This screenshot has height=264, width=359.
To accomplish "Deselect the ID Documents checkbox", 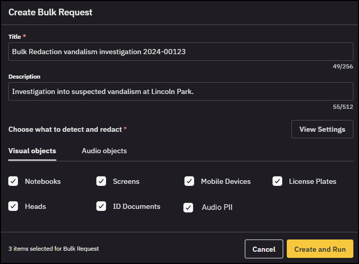I will (101, 206).
